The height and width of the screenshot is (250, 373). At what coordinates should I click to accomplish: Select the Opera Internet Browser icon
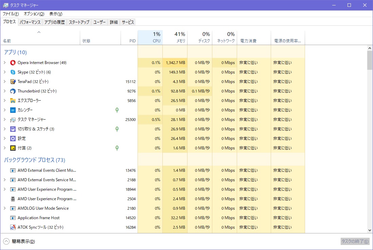pyautogui.click(x=13, y=62)
